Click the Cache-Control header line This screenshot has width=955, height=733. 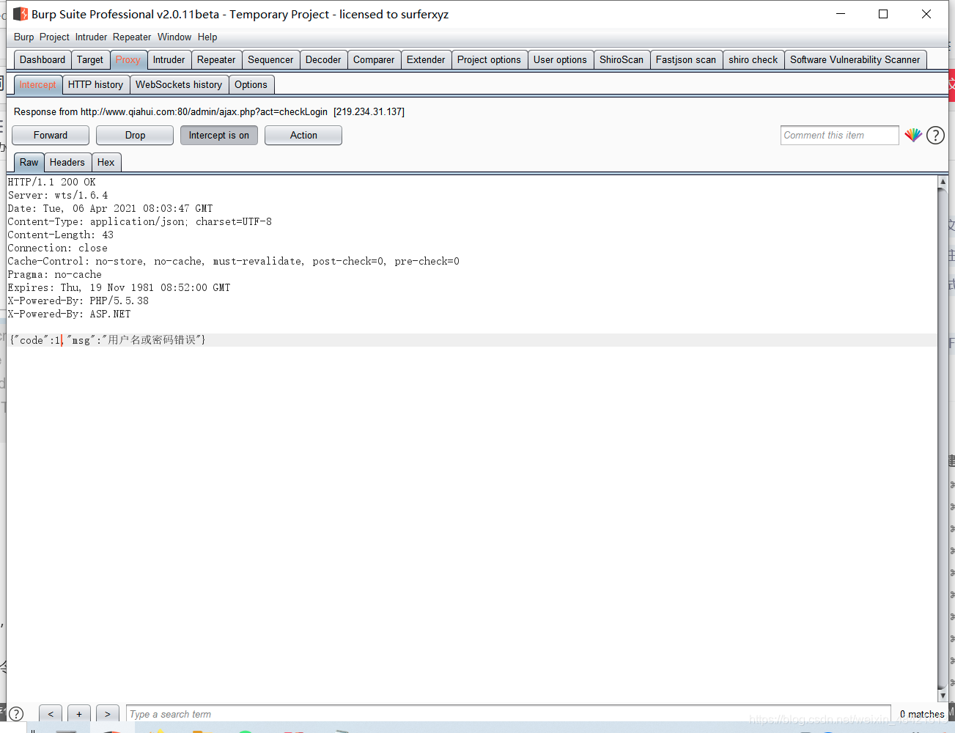(234, 261)
